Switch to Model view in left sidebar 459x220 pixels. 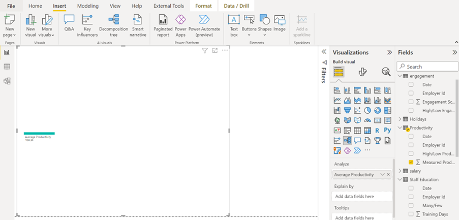(x=7, y=81)
